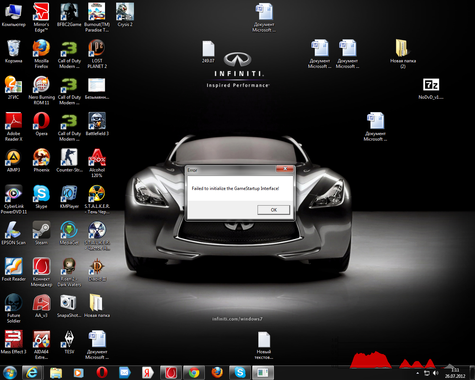475x380 pixels.
Task: Select the Коннект Менеджер desktop shortcut
Action: (41, 272)
